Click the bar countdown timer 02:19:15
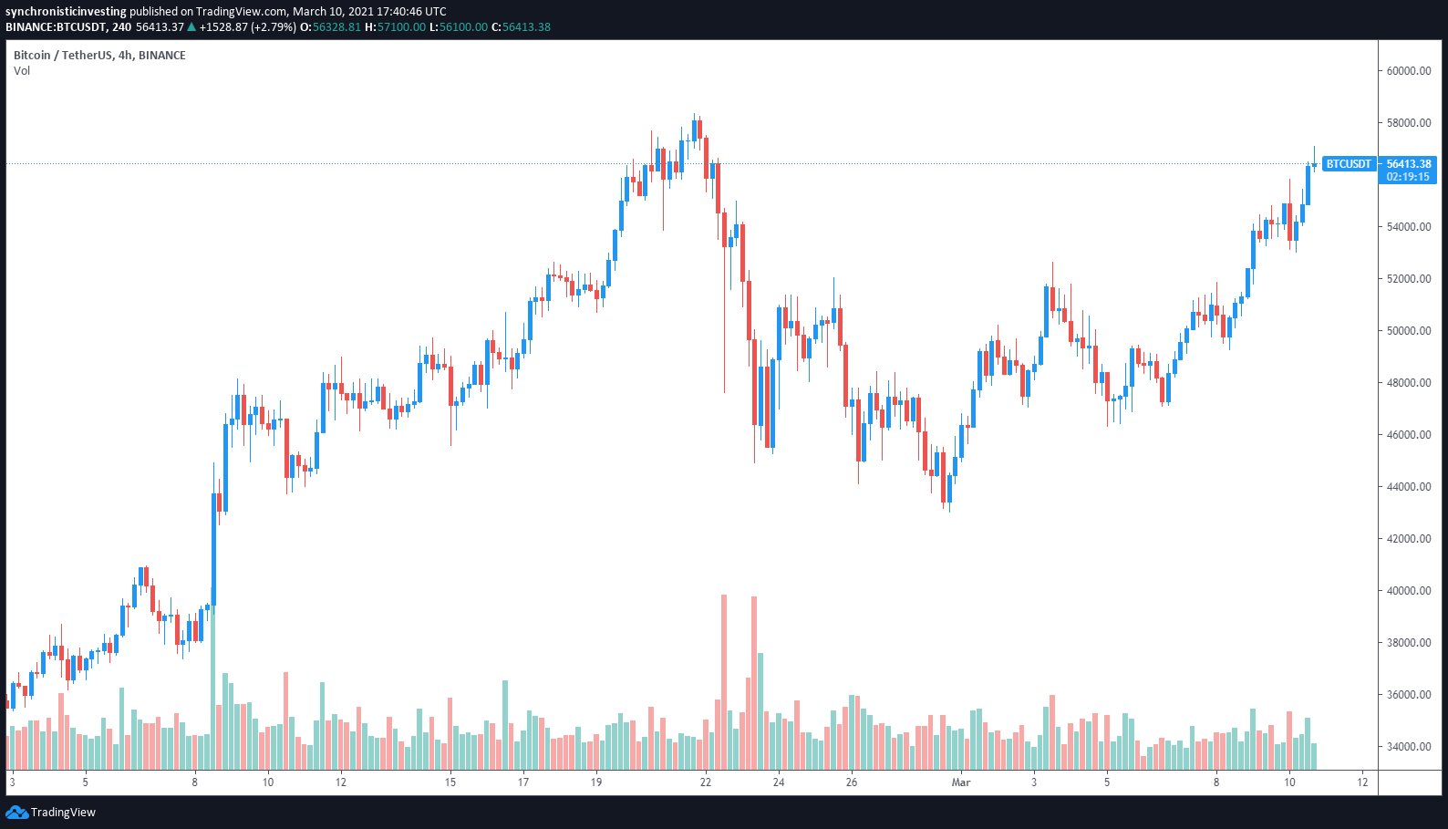Image resolution: width=1448 pixels, height=829 pixels. click(x=1408, y=177)
